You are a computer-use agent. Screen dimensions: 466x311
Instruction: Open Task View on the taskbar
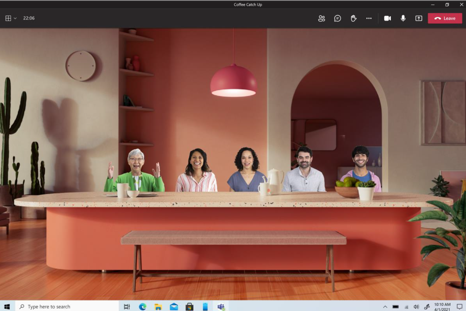coord(127,307)
